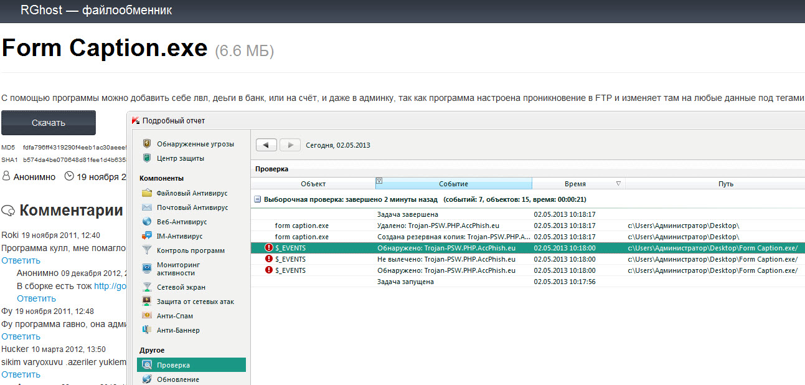Open the filter dropdown on Событие column
The image size is (805, 385).
click(x=379, y=182)
